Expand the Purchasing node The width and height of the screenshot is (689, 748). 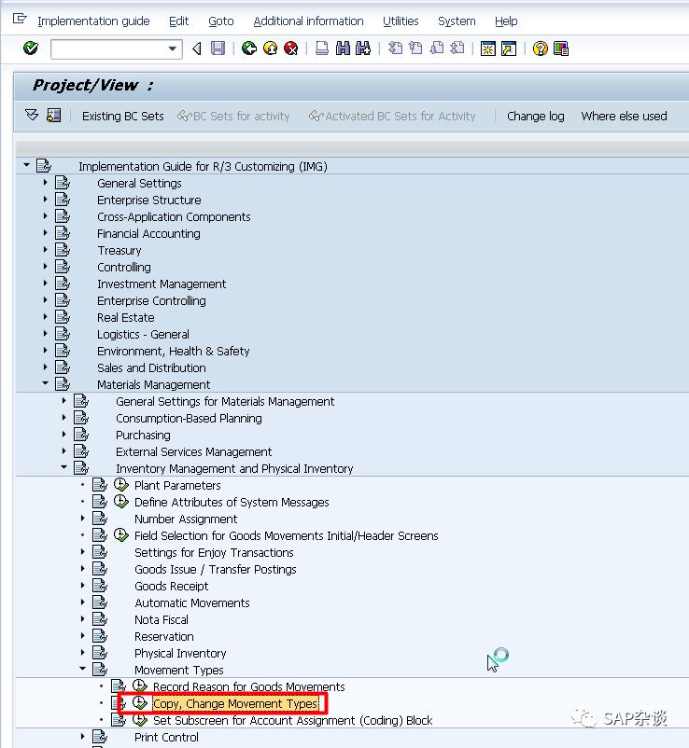point(63,434)
